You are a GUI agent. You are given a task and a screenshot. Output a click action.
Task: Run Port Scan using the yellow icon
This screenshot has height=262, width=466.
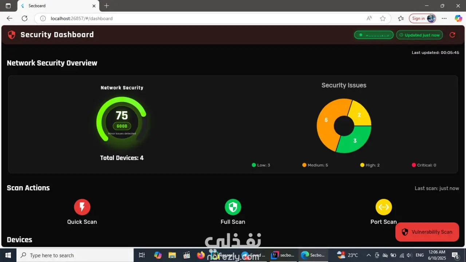pos(384,207)
